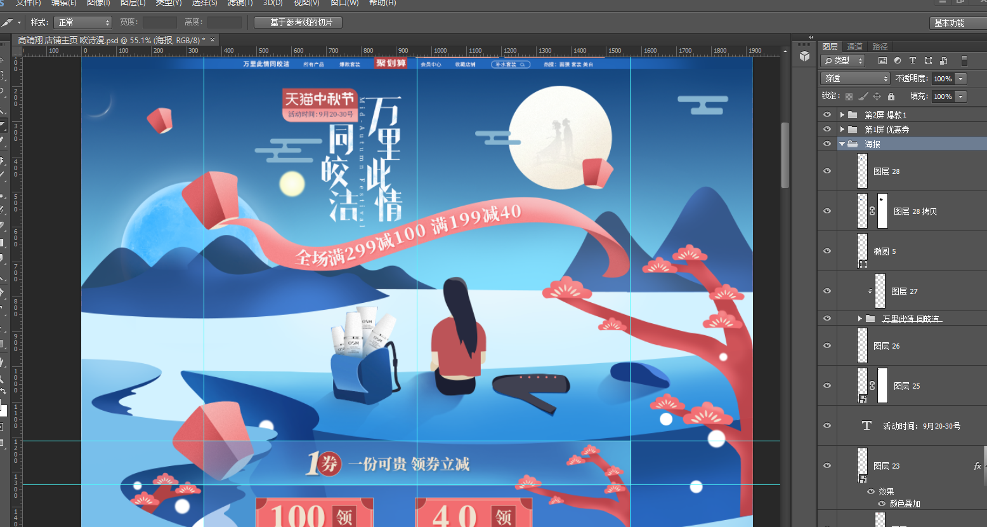Click the lock all padlock icon
Image resolution: width=987 pixels, height=527 pixels.
(891, 97)
